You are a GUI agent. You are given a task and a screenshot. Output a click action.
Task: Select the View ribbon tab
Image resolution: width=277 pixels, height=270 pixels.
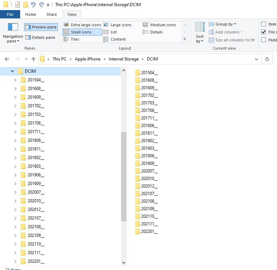tap(72, 14)
